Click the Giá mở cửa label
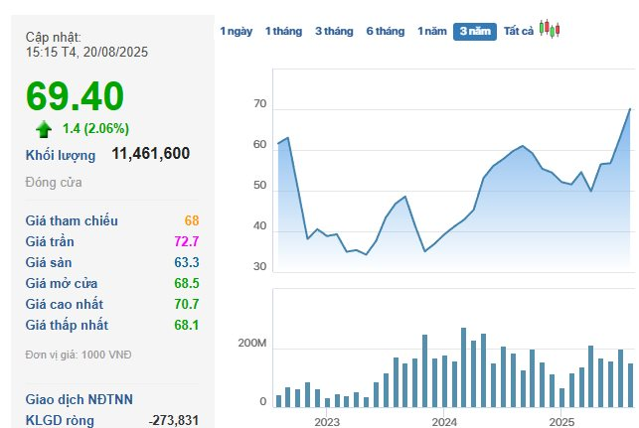639x428 pixels. point(65,283)
